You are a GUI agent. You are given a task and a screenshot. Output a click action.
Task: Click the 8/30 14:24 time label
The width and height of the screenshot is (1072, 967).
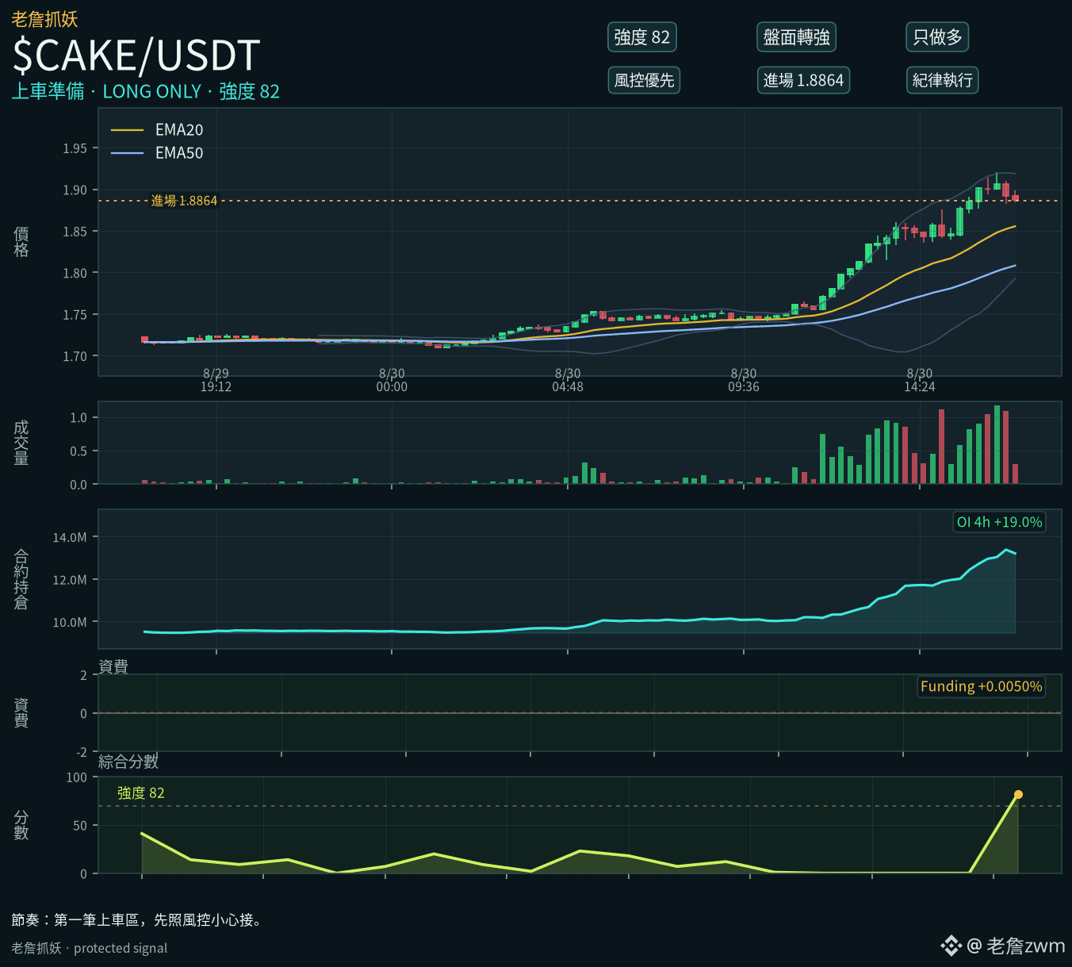click(x=920, y=380)
